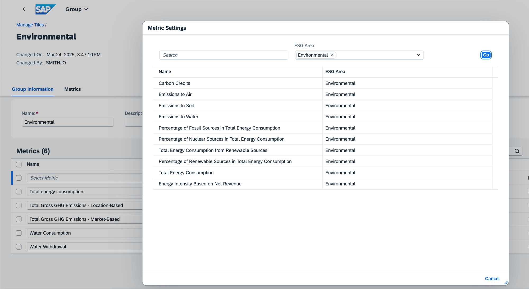Check the Water Consumption checkbox
The image size is (529, 289).
tap(19, 233)
